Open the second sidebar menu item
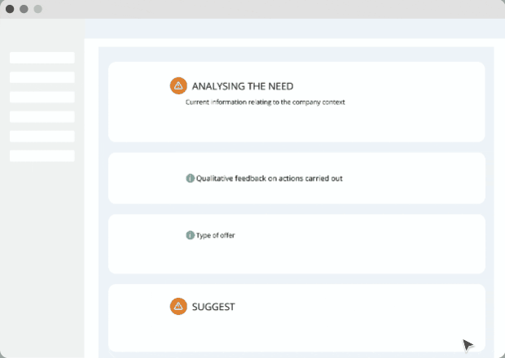This screenshot has width=505, height=358. coord(42,77)
